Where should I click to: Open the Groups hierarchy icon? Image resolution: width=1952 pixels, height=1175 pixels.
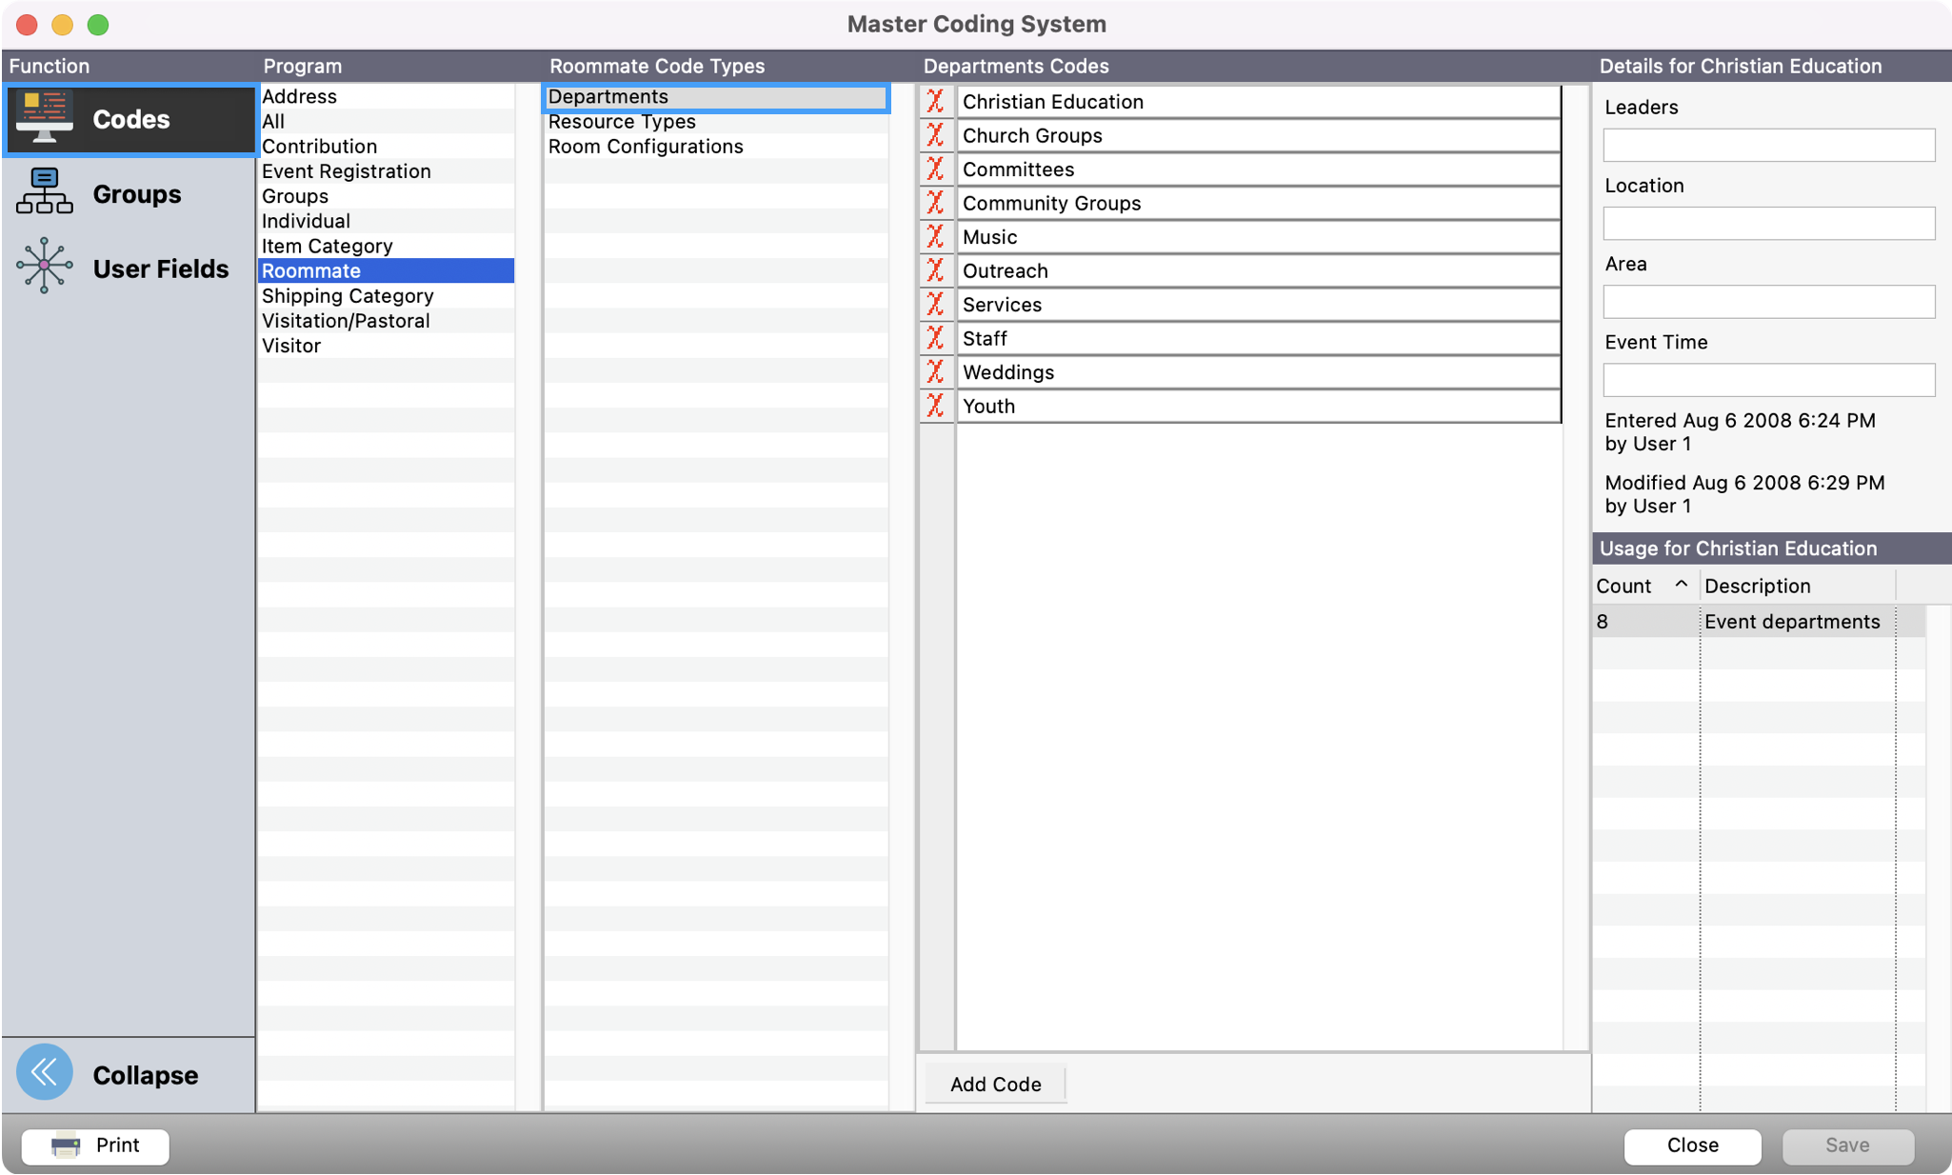45,192
